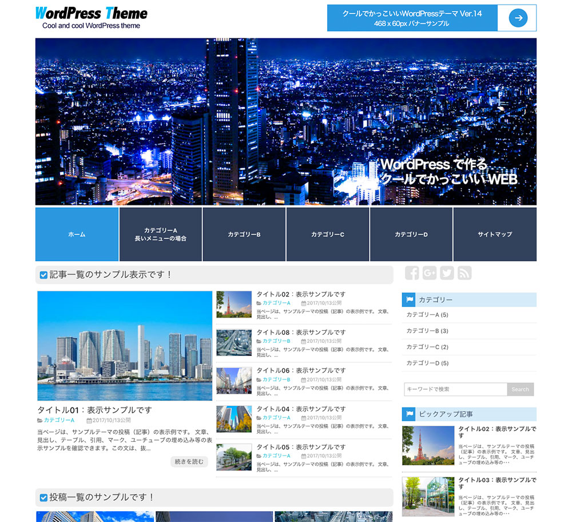
Task: Click the arrow icon on header banner
Action: point(518,18)
